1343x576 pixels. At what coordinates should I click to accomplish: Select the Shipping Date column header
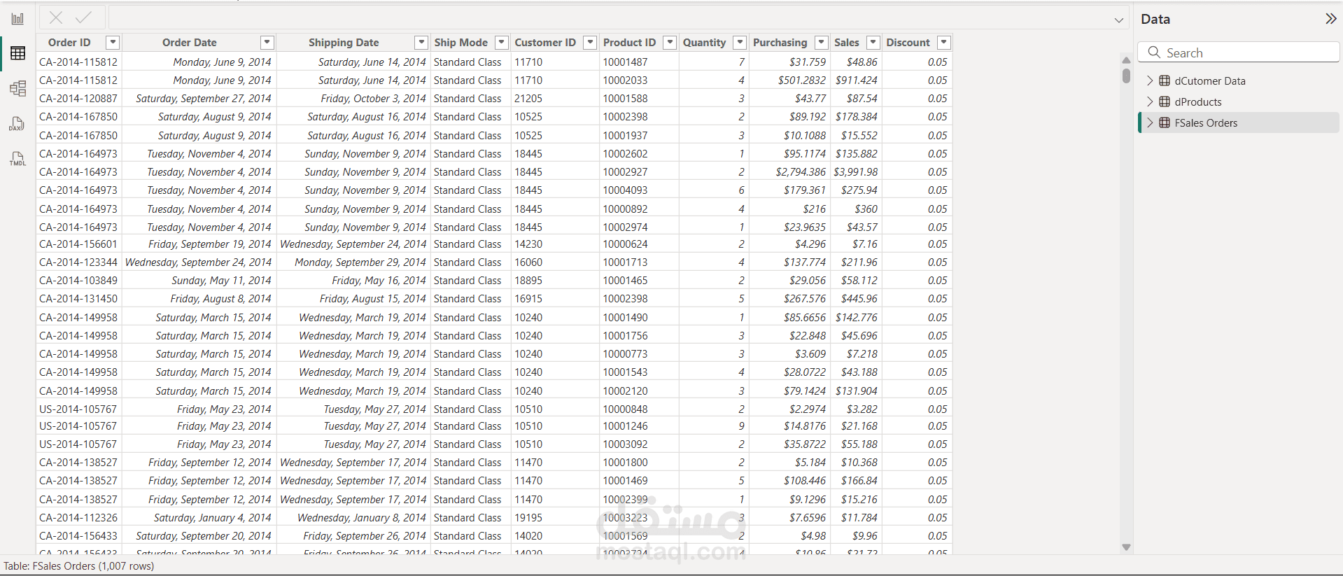(x=344, y=43)
